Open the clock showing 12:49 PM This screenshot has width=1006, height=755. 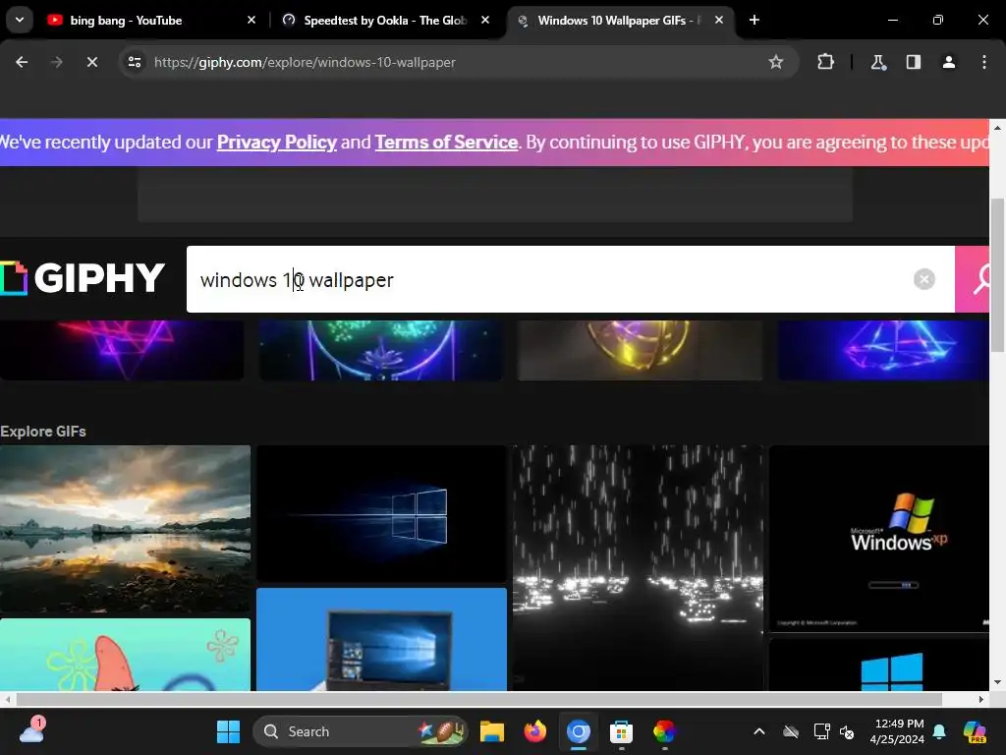coord(897,731)
